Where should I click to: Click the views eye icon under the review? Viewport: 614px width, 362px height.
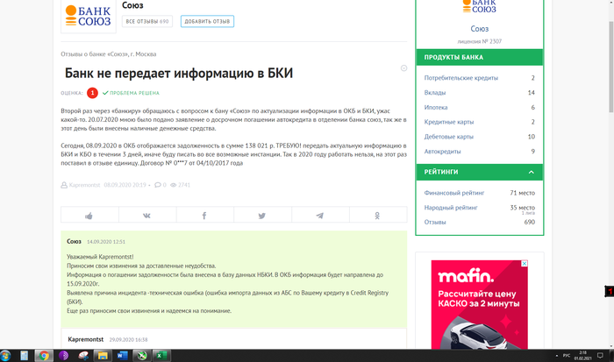pos(173,185)
